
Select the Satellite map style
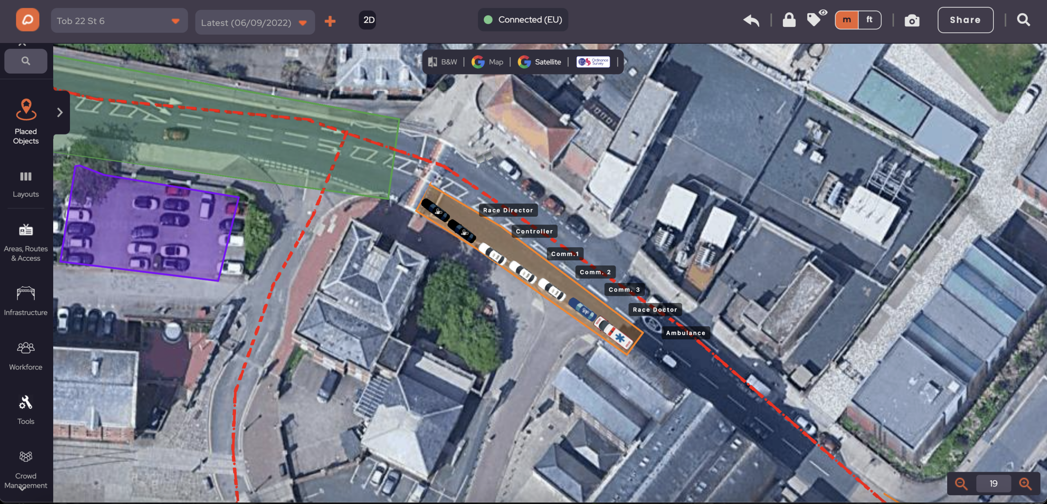[x=539, y=62]
